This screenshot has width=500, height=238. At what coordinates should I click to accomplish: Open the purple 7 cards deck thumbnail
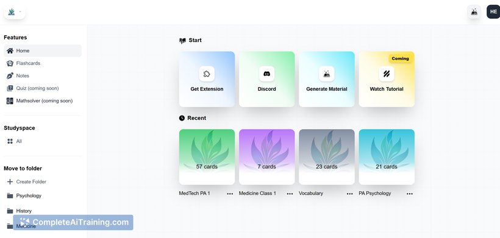click(266, 157)
